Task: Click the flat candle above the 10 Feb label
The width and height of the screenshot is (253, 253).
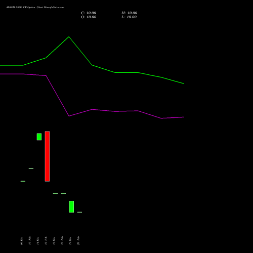Action: [x=31, y=168]
